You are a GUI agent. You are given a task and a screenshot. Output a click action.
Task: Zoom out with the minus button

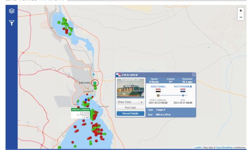(241, 17)
